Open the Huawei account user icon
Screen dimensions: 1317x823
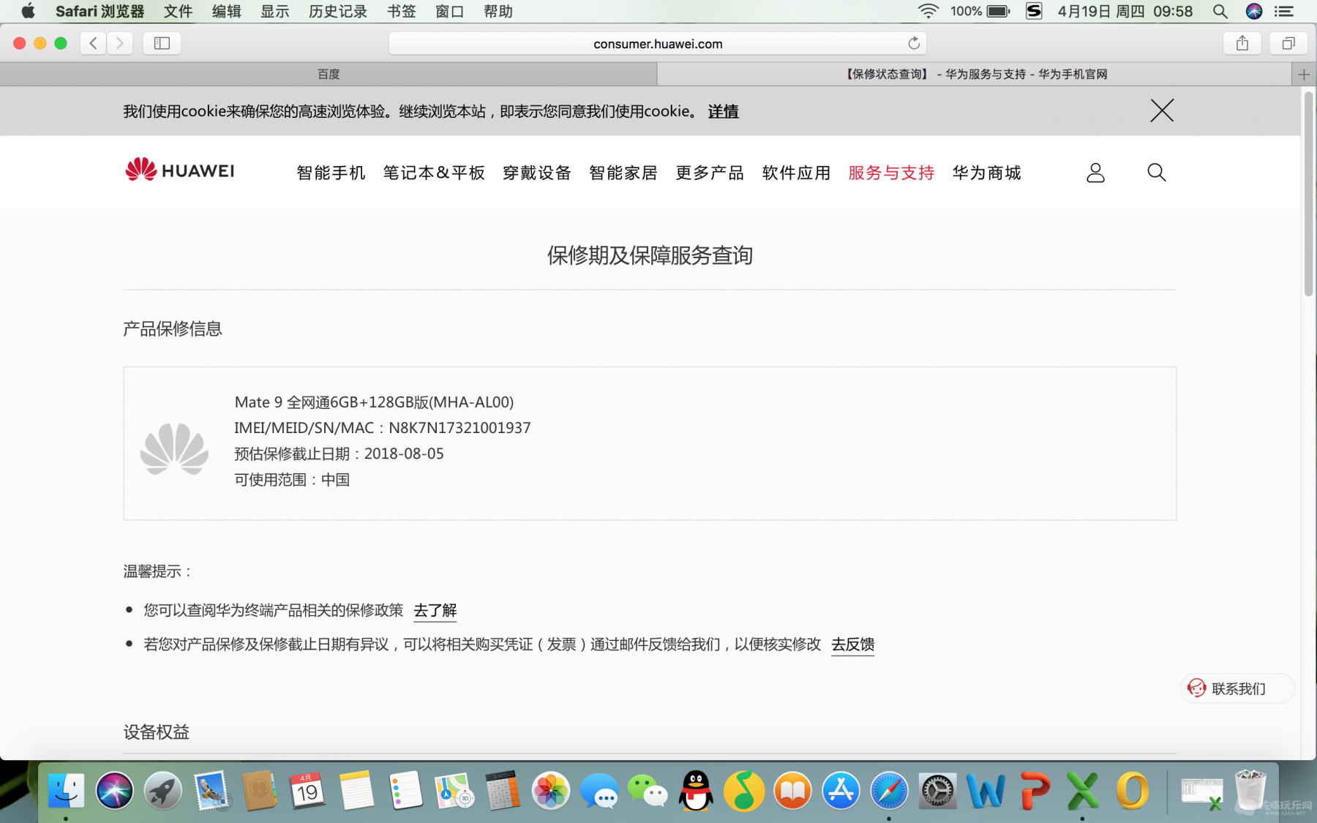(1095, 173)
